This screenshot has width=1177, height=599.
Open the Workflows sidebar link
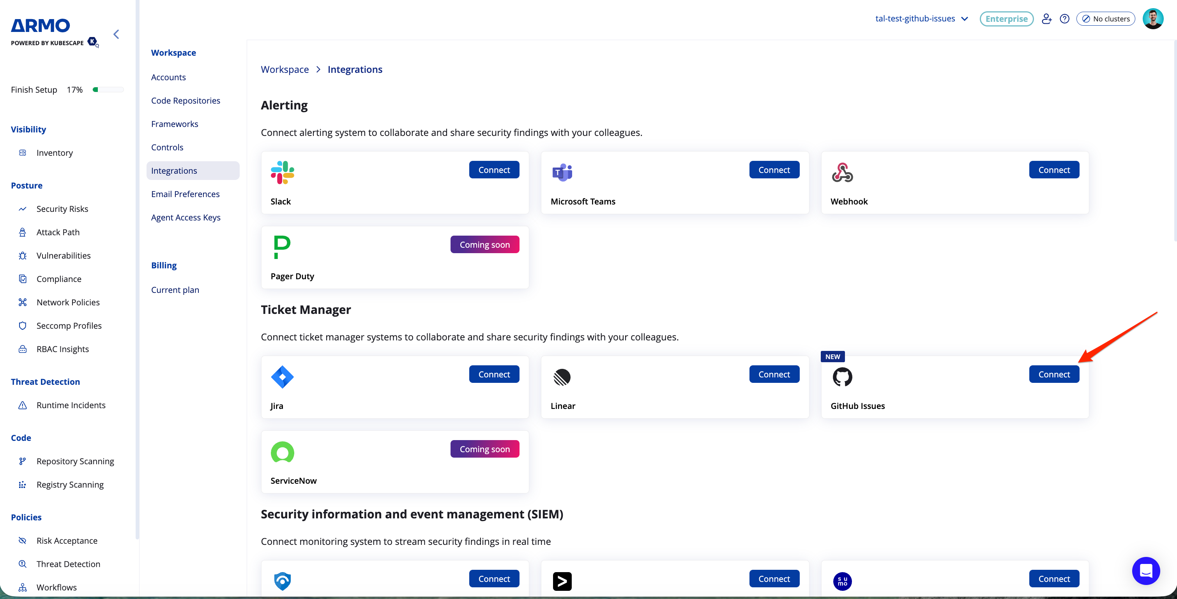click(x=57, y=587)
